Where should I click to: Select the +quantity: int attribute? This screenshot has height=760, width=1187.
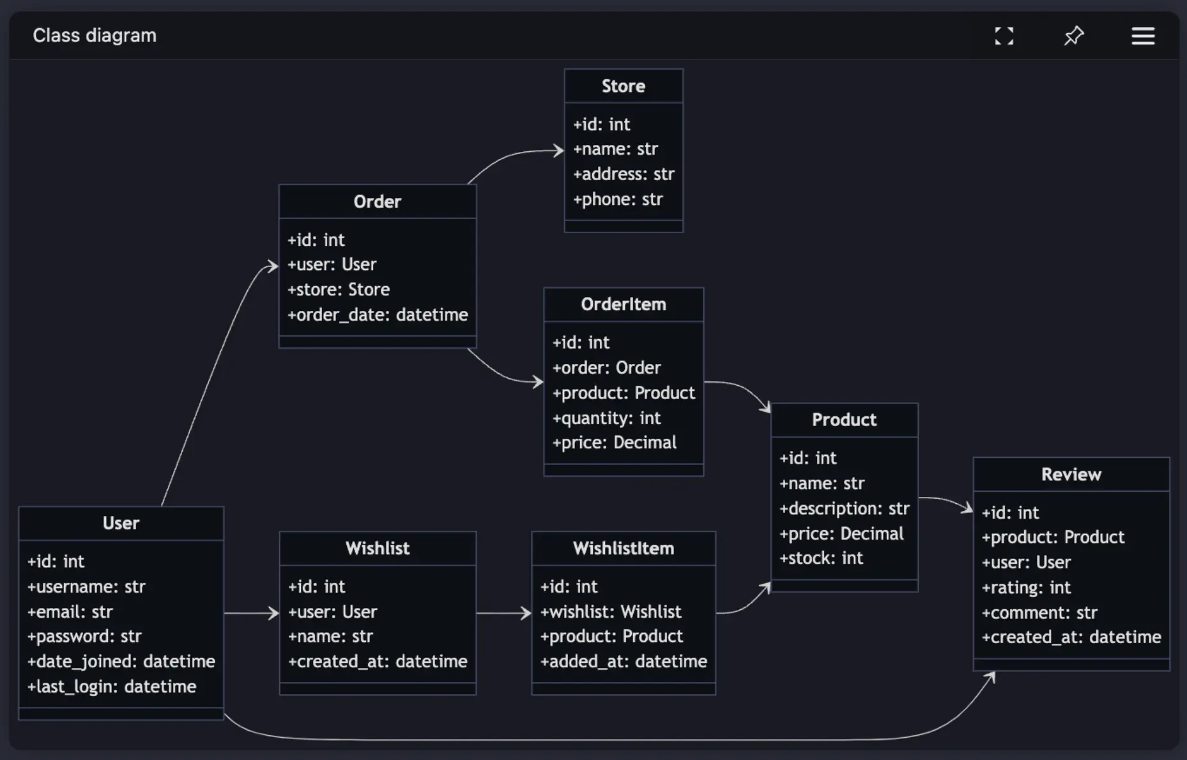point(606,418)
